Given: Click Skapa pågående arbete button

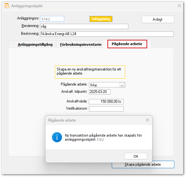Looking at the screenshot, I should (x=143, y=164).
